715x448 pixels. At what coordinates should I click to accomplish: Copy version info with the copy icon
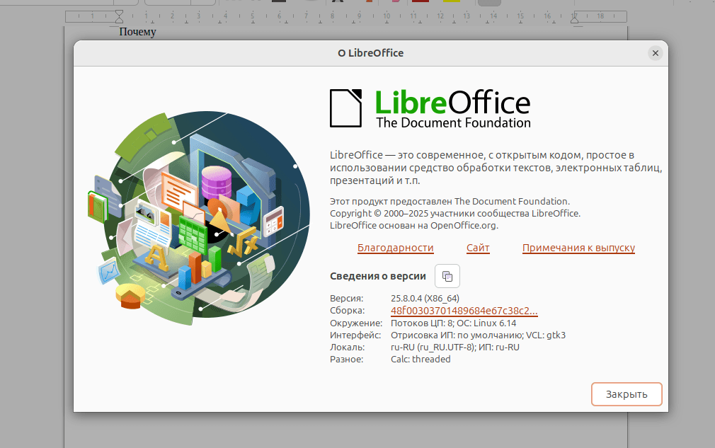click(447, 276)
